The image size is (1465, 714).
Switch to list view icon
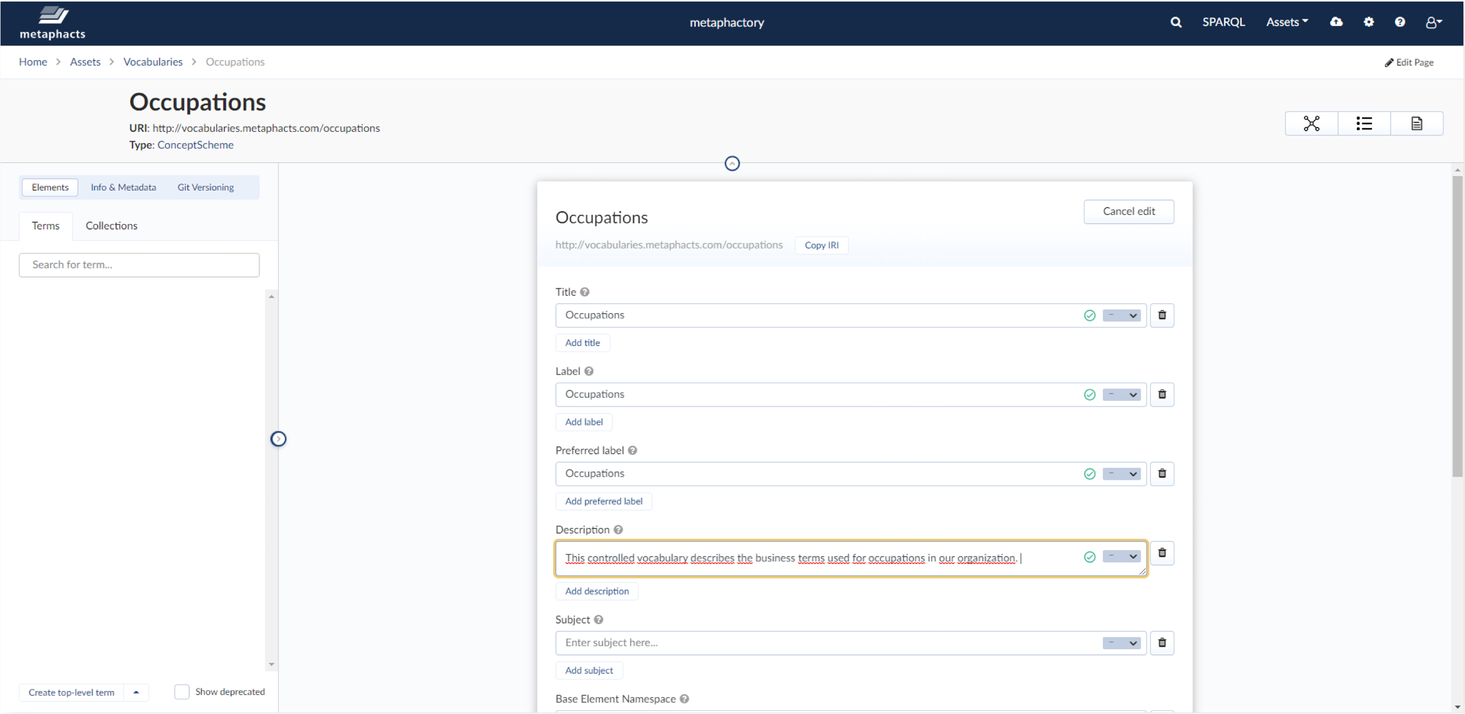1364,124
